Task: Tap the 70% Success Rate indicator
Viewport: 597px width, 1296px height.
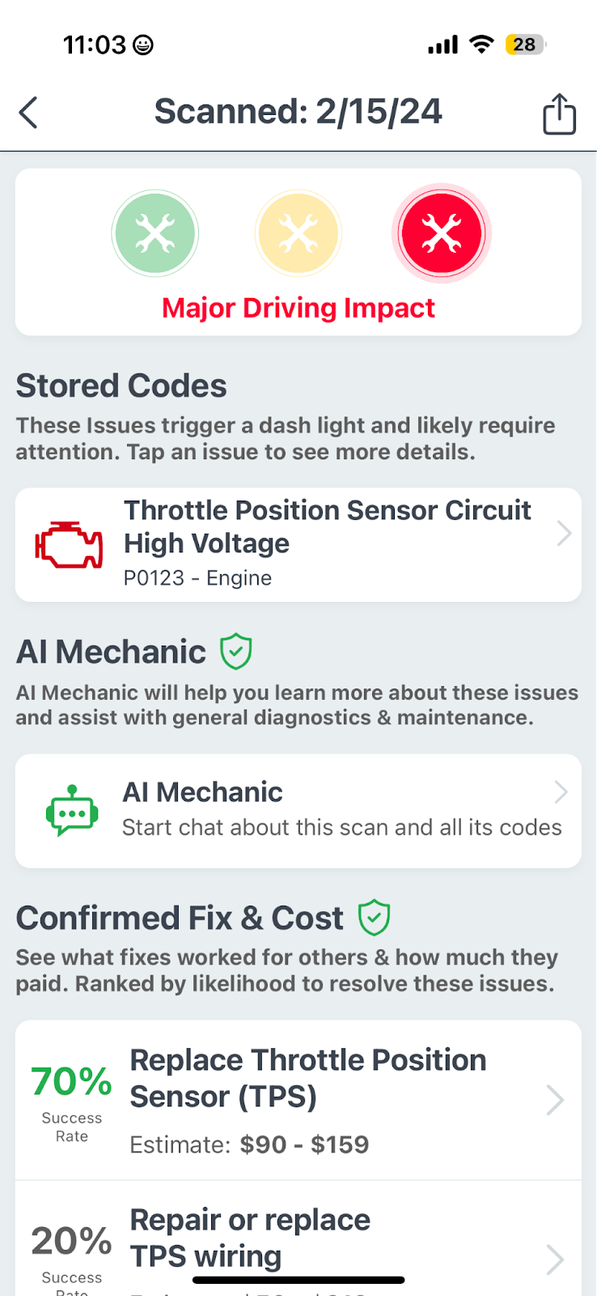Action: pyautogui.click(x=72, y=1100)
